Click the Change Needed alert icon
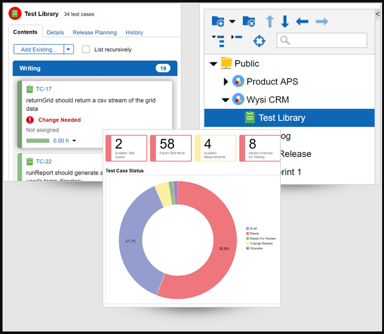This screenshot has width=384, height=334. pyautogui.click(x=30, y=120)
